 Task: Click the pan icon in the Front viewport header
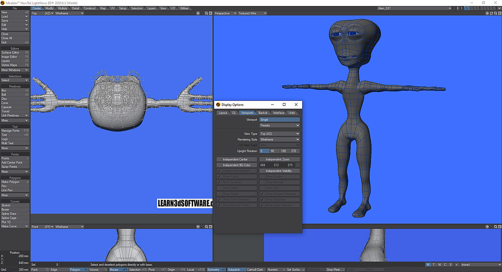(198, 226)
